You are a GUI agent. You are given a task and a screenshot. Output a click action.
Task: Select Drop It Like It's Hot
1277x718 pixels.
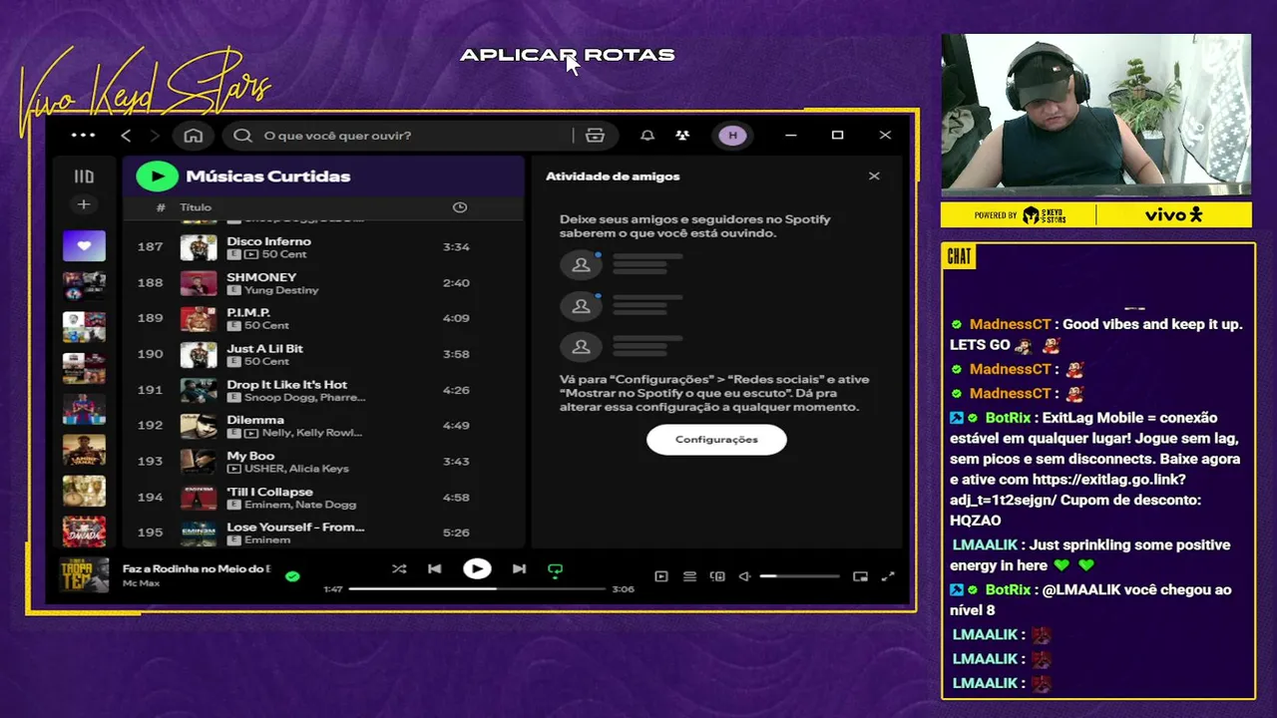coord(322,390)
